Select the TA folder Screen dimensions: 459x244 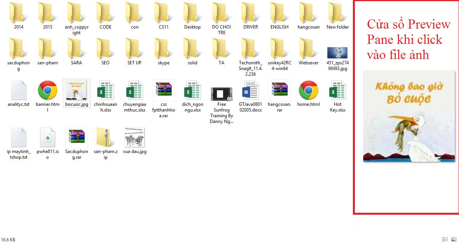click(221, 52)
